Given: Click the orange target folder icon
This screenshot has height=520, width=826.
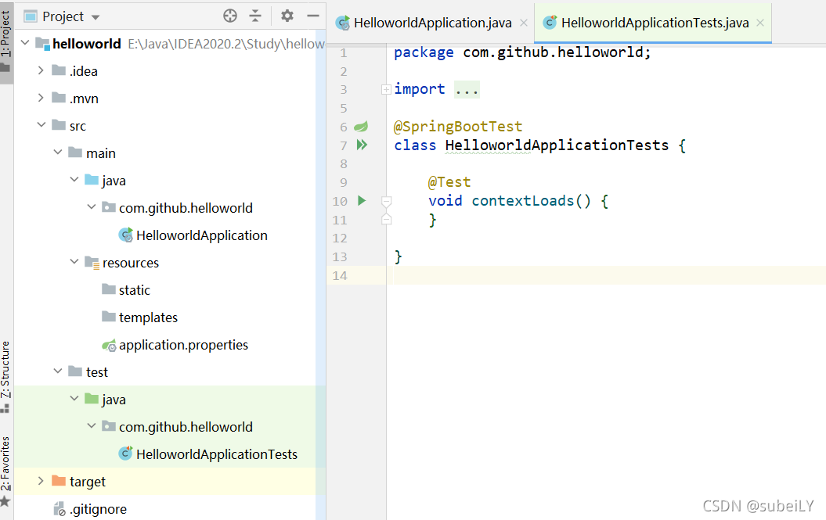Looking at the screenshot, I should [x=59, y=481].
